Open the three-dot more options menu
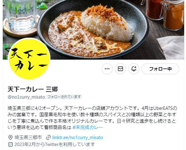This screenshot has height=150, width=186. [x=107, y=69]
